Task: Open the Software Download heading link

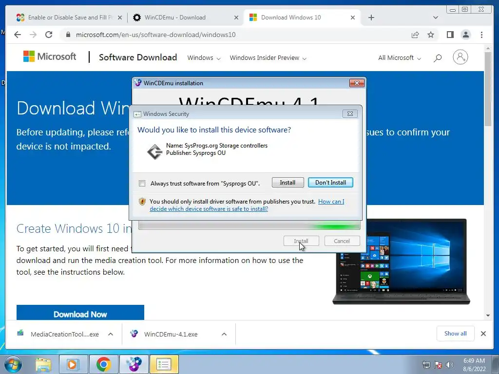Action: click(x=138, y=57)
